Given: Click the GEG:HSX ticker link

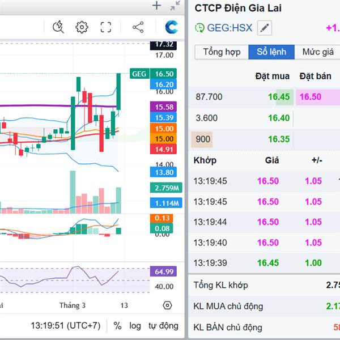Looking at the screenshot, I should coord(229,28).
